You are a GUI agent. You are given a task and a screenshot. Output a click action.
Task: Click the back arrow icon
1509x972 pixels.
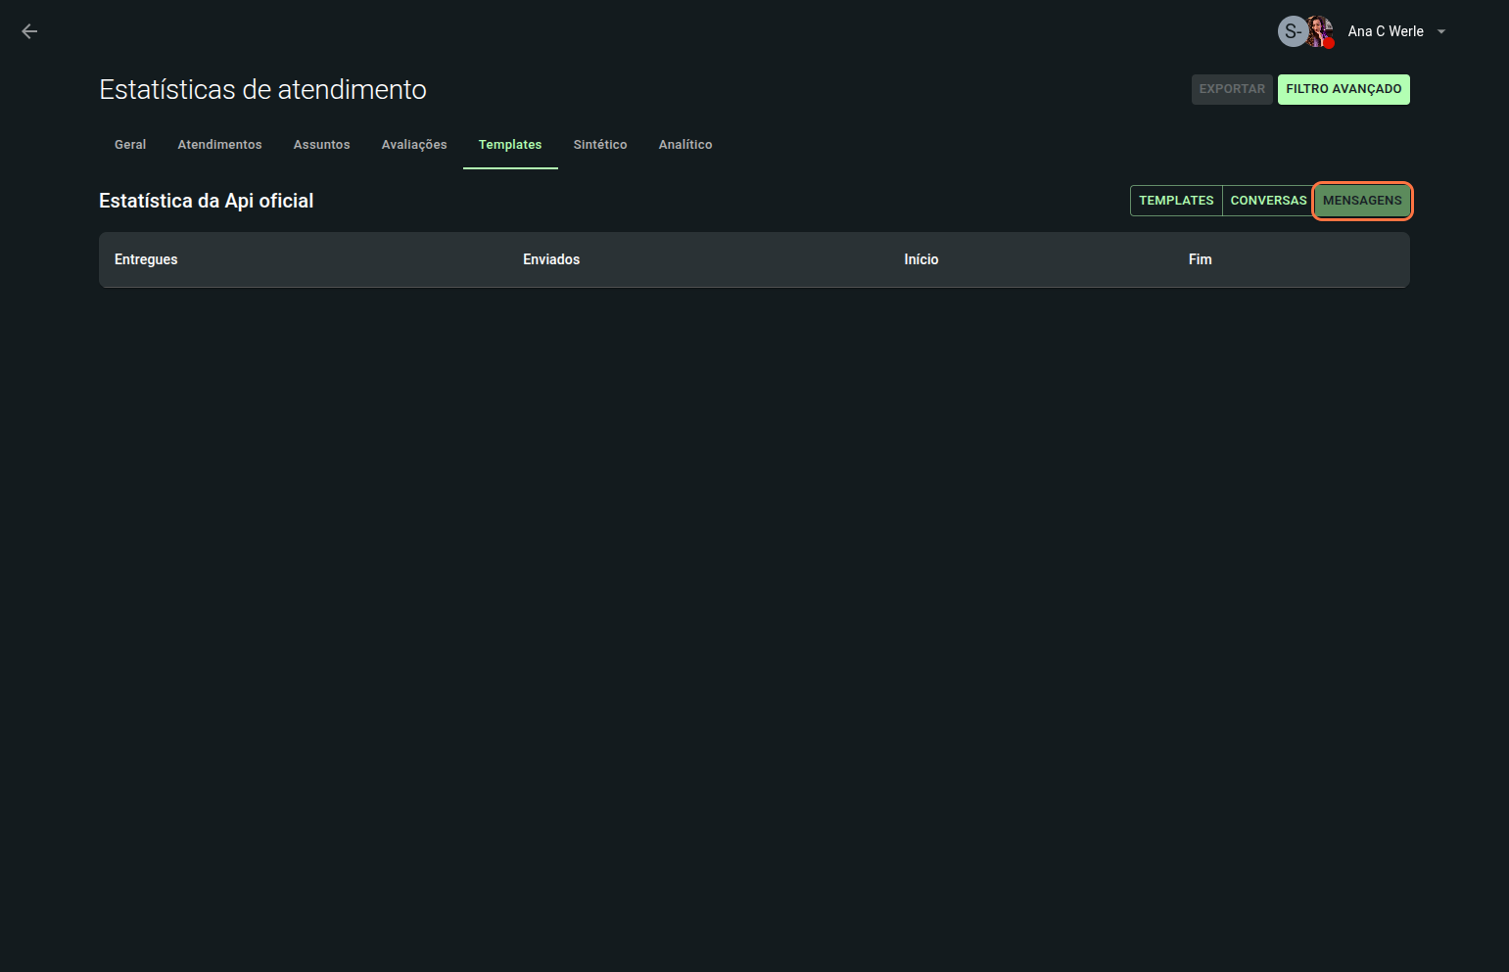(29, 31)
